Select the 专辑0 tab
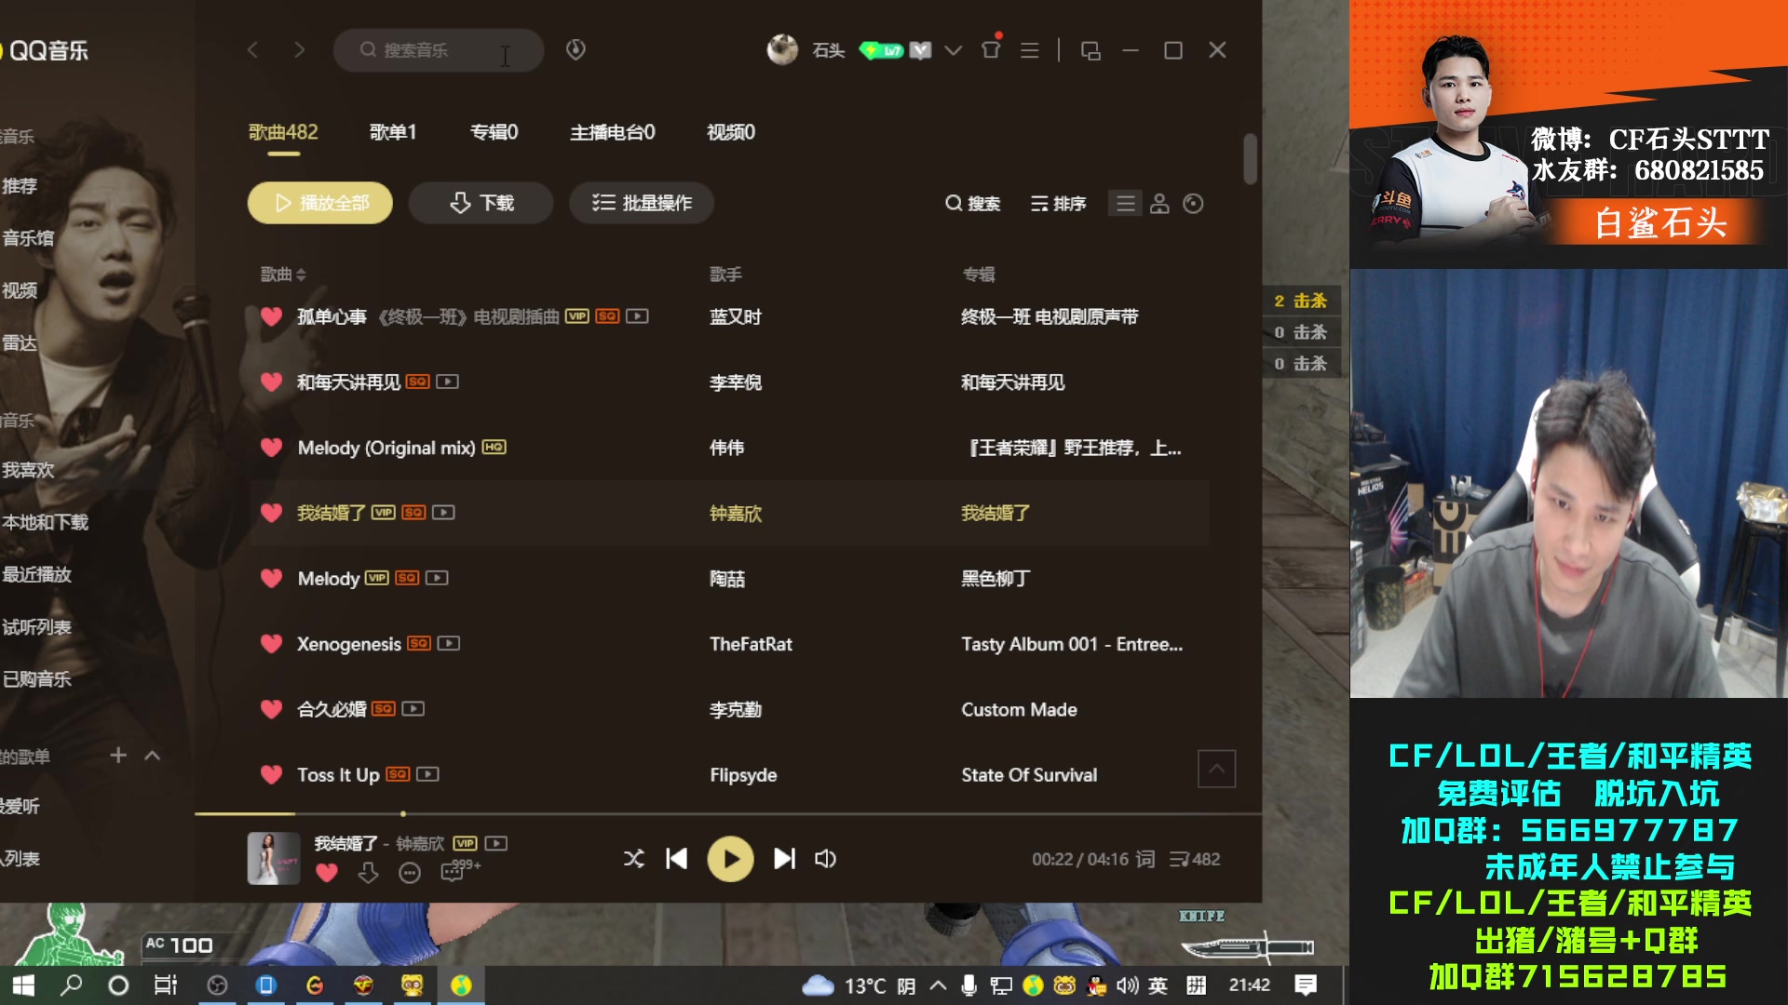 point(494,132)
